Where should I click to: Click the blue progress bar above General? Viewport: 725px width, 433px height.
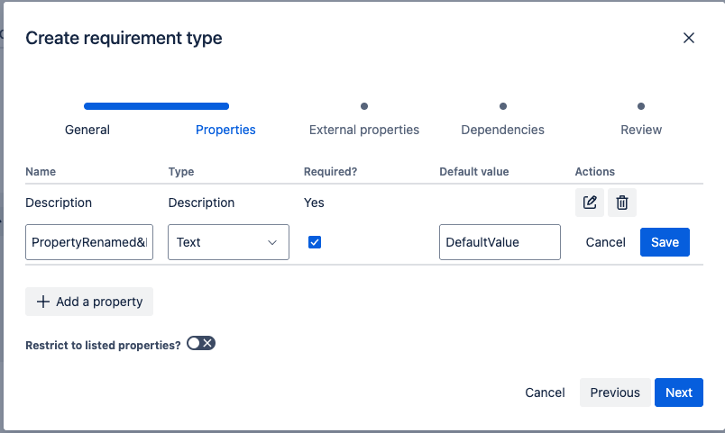point(156,106)
